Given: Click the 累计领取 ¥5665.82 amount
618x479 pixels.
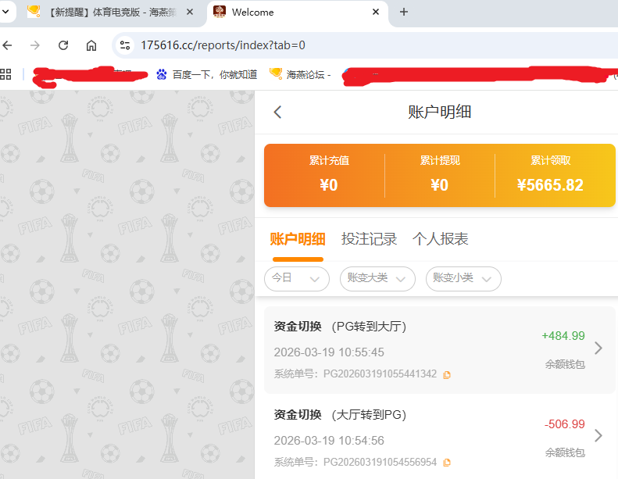Looking at the screenshot, I should point(550,185).
